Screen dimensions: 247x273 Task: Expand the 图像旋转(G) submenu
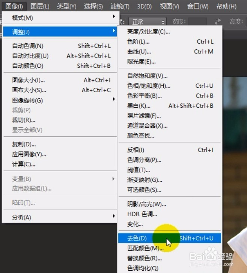point(60,100)
